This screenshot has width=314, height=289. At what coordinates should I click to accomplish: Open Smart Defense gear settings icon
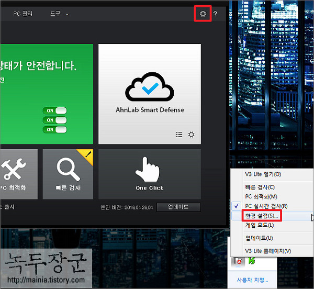point(191,135)
